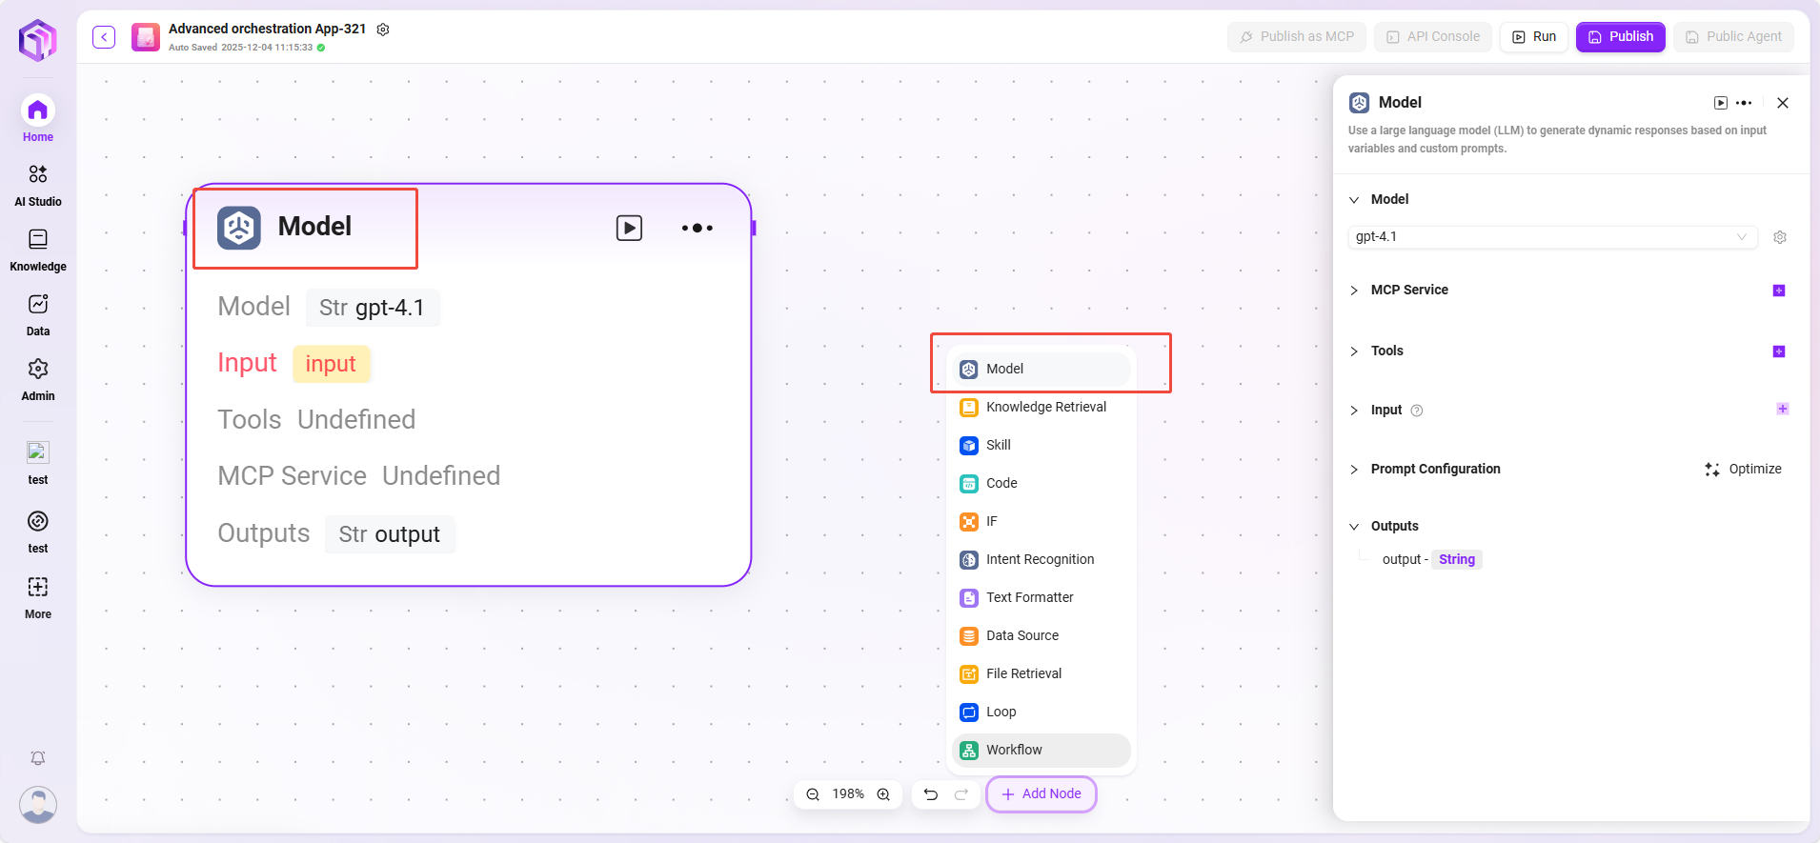Run the Model node on canvas
The image size is (1820, 843).
[x=629, y=229]
